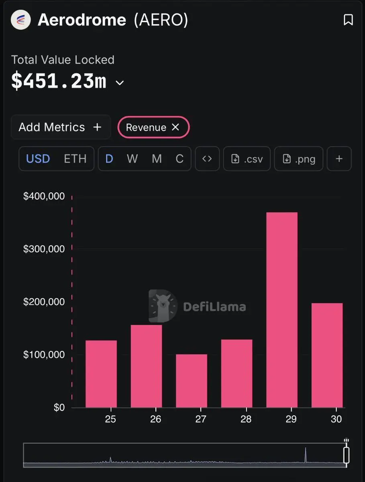Select daily (D) chart interval

coord(109,159)
